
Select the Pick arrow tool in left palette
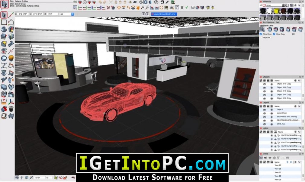pyautogui.click(x=4, y=14)
